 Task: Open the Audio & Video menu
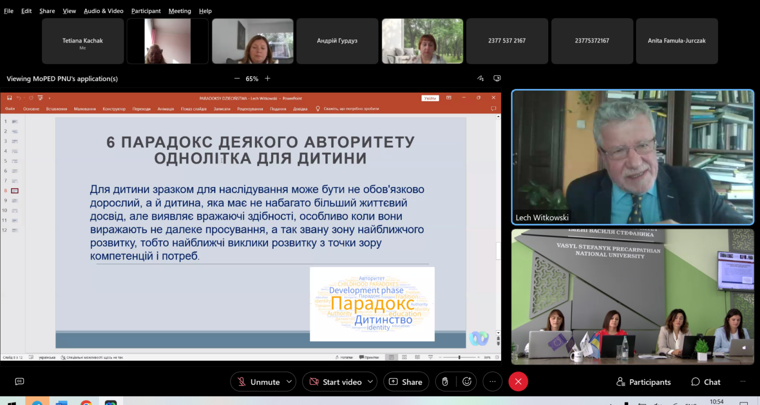click(x=103, y=11)
